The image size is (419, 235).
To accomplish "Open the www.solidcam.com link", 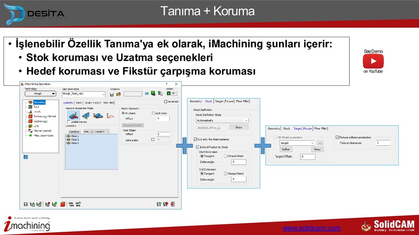I will pyautogui.click(x=311, y=228).
